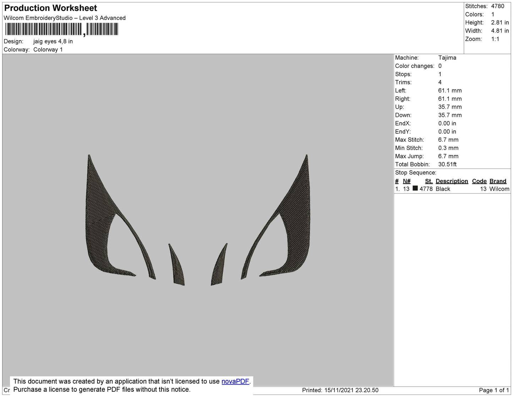Click the Machine value Tajima
The height and width of the screenshot is (397, 513).
click(447, 58)
